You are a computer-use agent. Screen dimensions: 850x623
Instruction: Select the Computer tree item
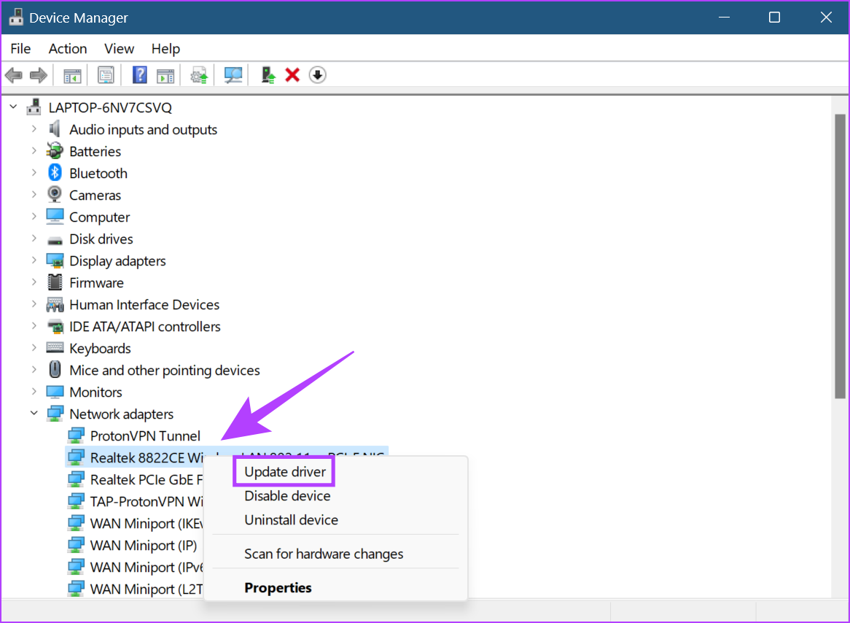click(x=99, y=217)
